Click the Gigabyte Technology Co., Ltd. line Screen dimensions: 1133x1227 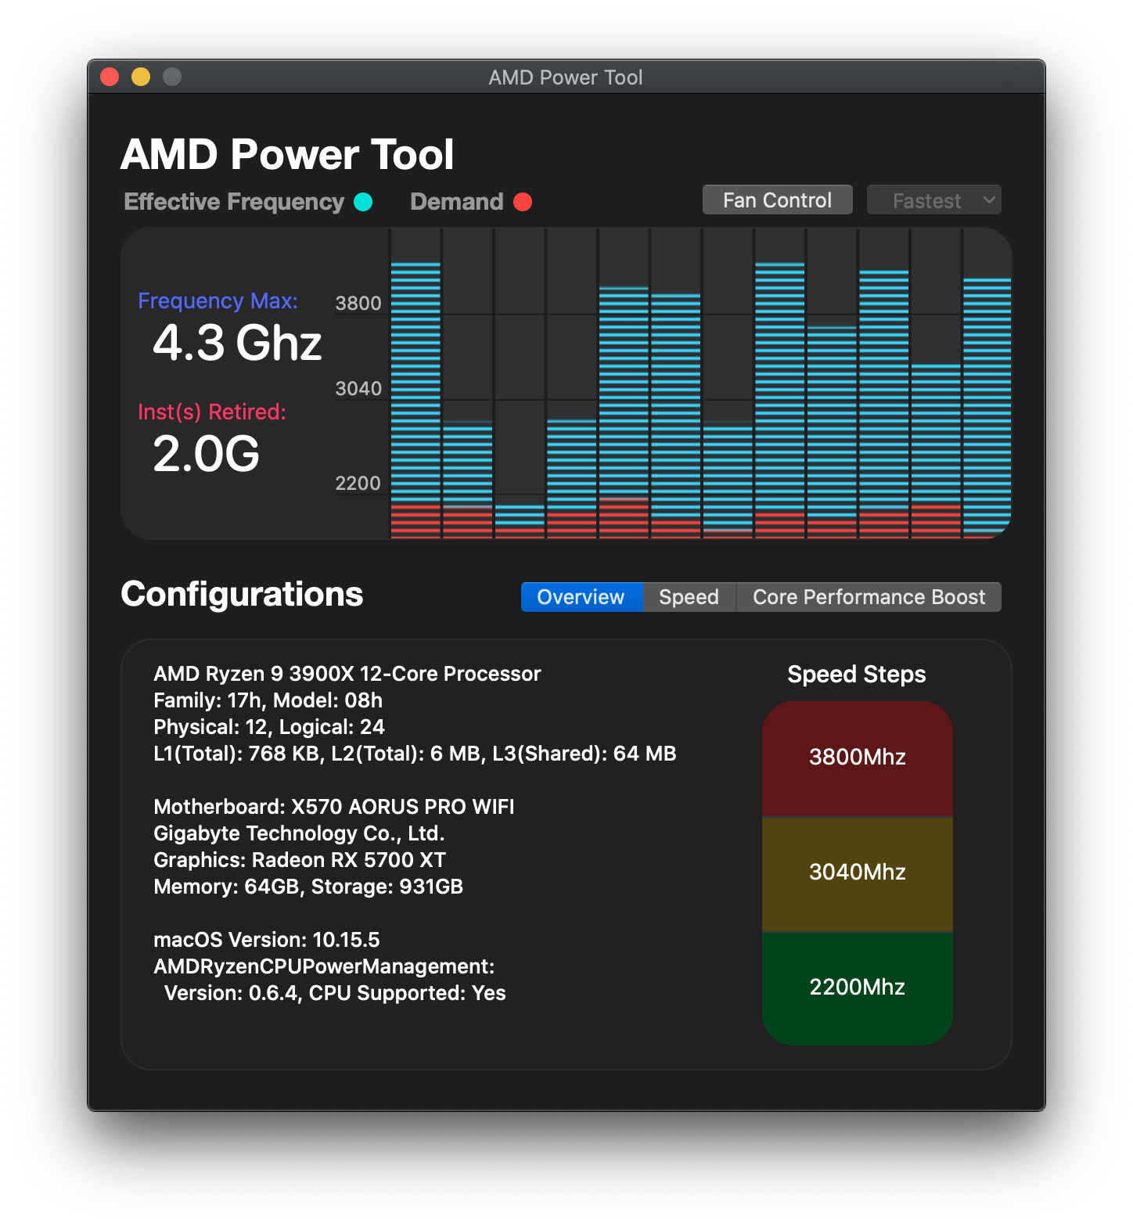(x=299, y=833)
